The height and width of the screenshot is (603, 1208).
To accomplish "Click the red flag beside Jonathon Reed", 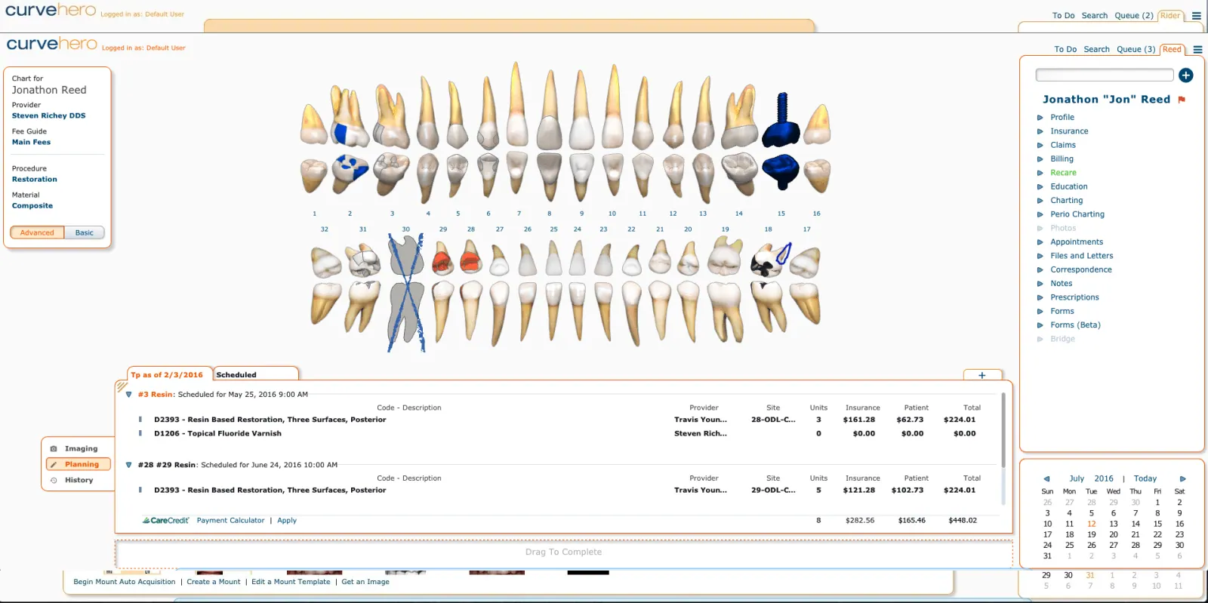I will [x=1182, y=100].
